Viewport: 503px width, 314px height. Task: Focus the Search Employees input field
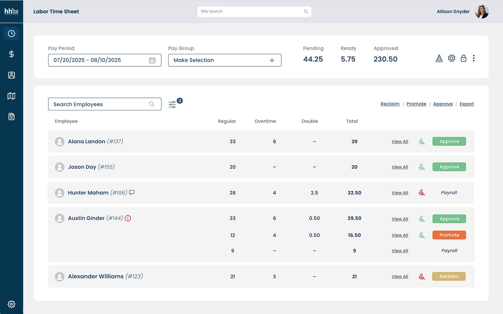pyautogui.click(x=99, y=104)
